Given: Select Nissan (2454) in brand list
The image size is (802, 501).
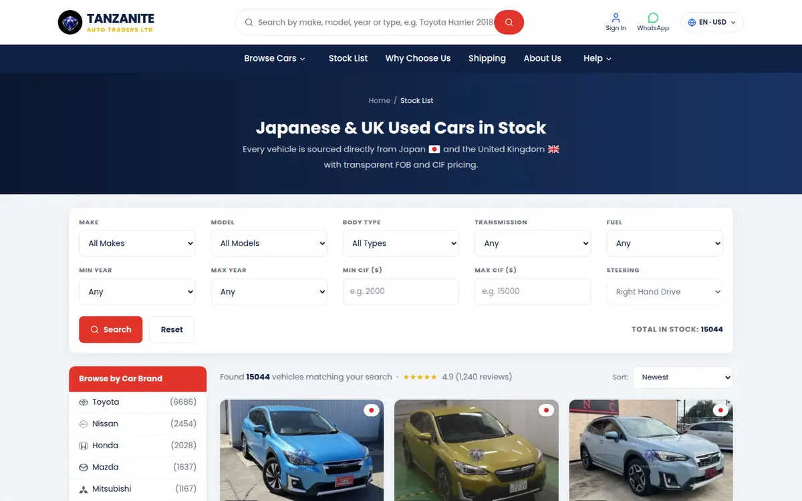Looking at the screenshot, I should [138, 424].
